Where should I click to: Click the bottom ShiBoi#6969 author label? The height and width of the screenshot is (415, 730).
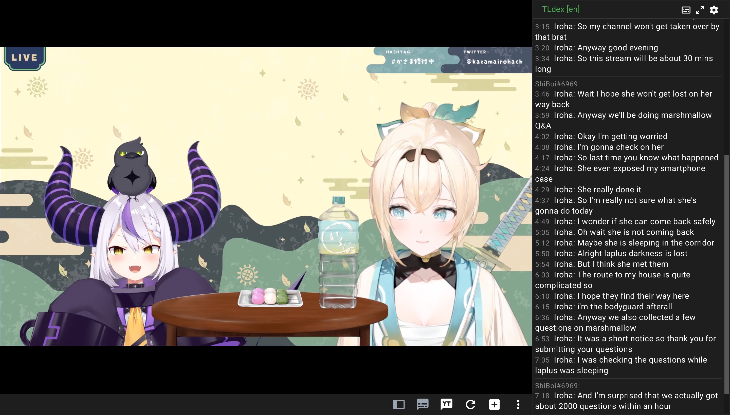[x=557, y=386]
